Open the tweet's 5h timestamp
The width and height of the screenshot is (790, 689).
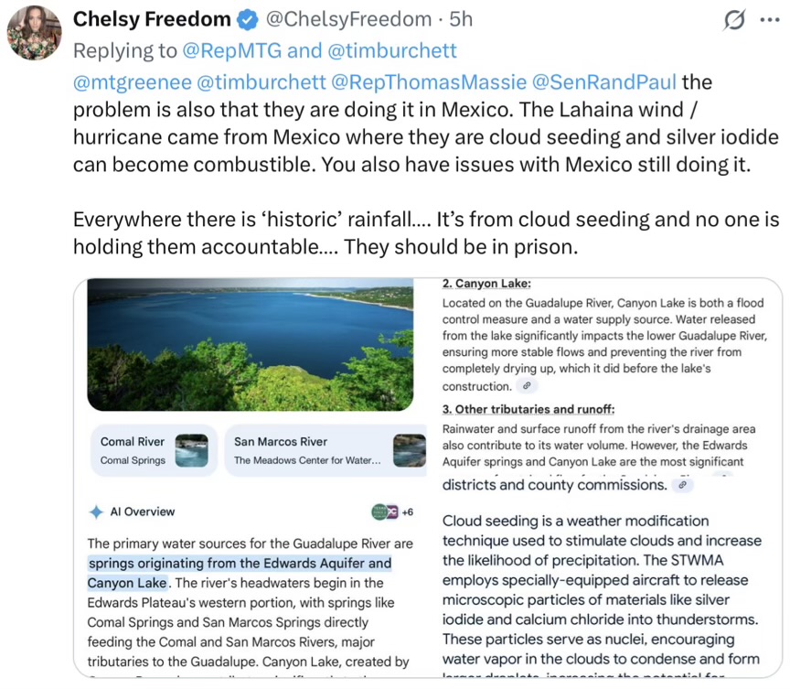461,19
